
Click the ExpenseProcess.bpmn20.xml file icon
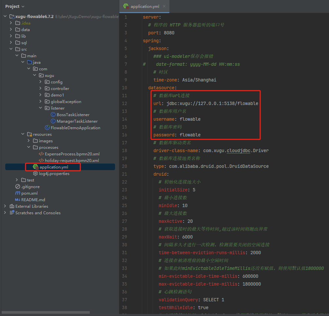41,154
